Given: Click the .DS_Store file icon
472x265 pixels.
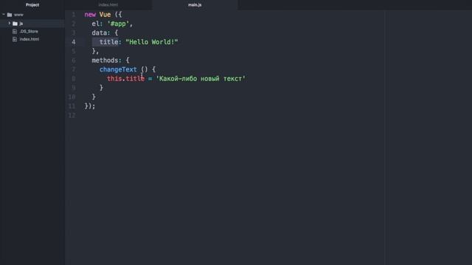Looking at the screenshot, I should tap(15, 31).
